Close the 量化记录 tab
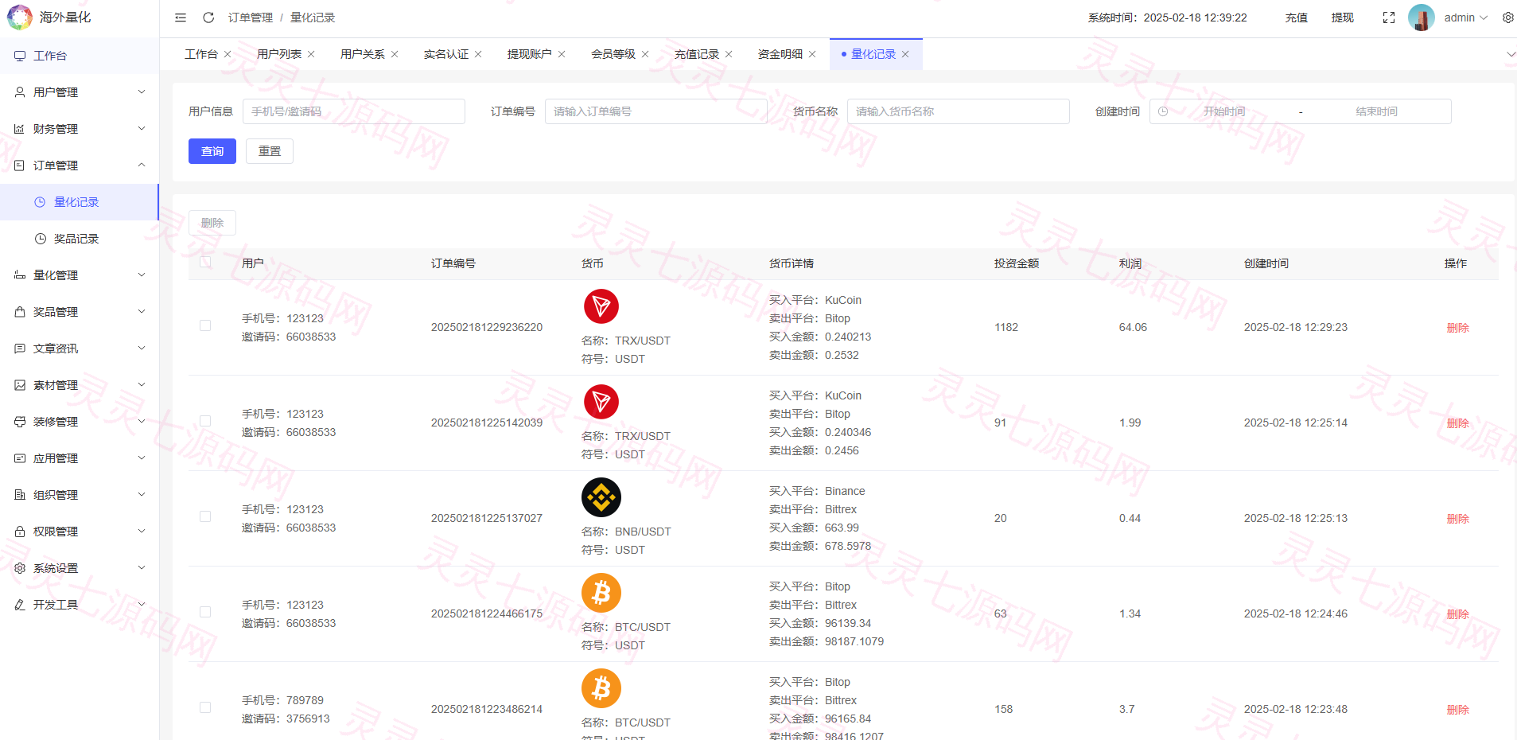Image resolution: width=1517 pixels, height=740 pixels. (905, 54)
